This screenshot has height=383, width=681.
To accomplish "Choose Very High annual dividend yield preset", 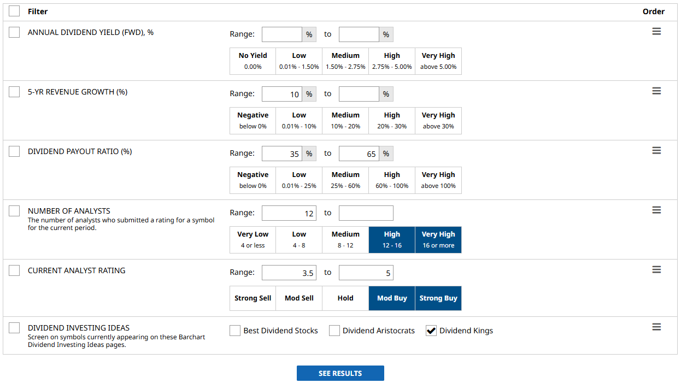I will pyautogui.click(x=438, y=61).
